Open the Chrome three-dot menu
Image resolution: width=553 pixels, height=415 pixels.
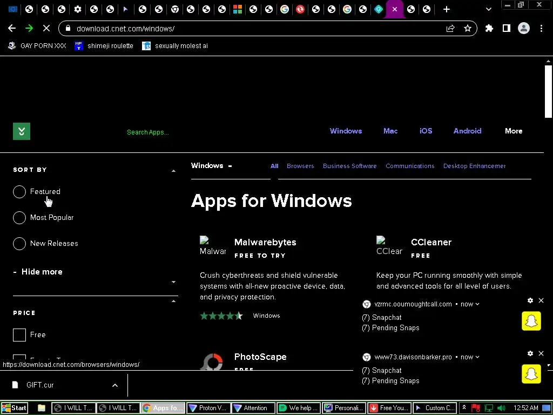[x=541, y=28]
